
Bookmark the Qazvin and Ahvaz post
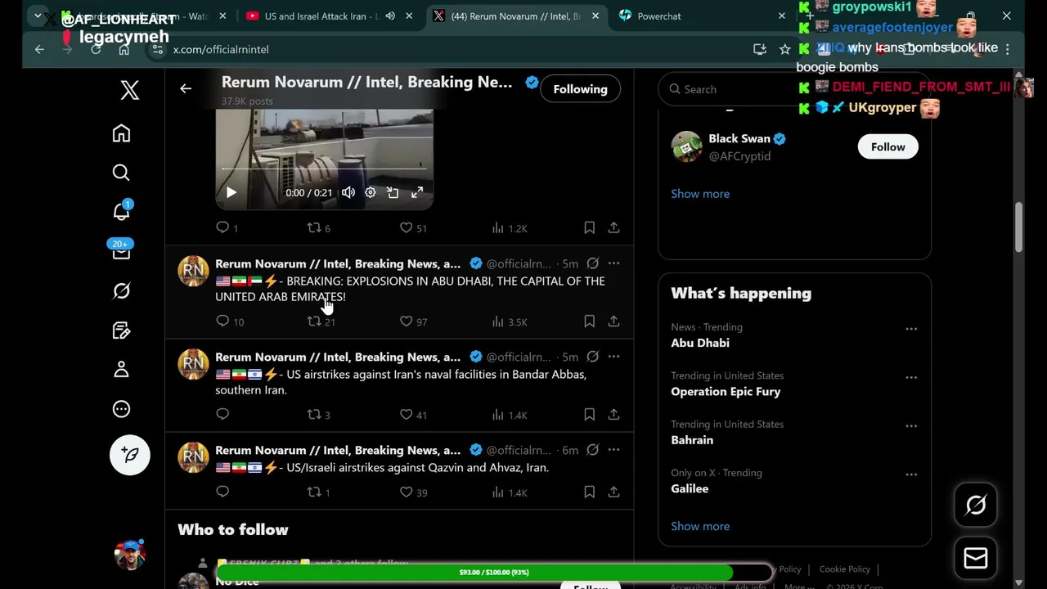point(589,492)
